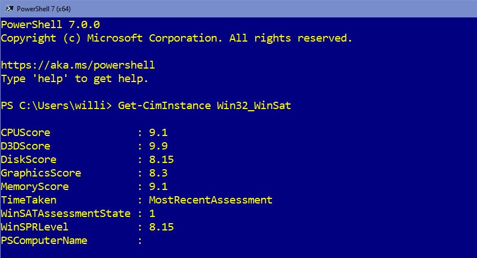Click the WinSATAssessmentState value 1

tap(152, 214)
